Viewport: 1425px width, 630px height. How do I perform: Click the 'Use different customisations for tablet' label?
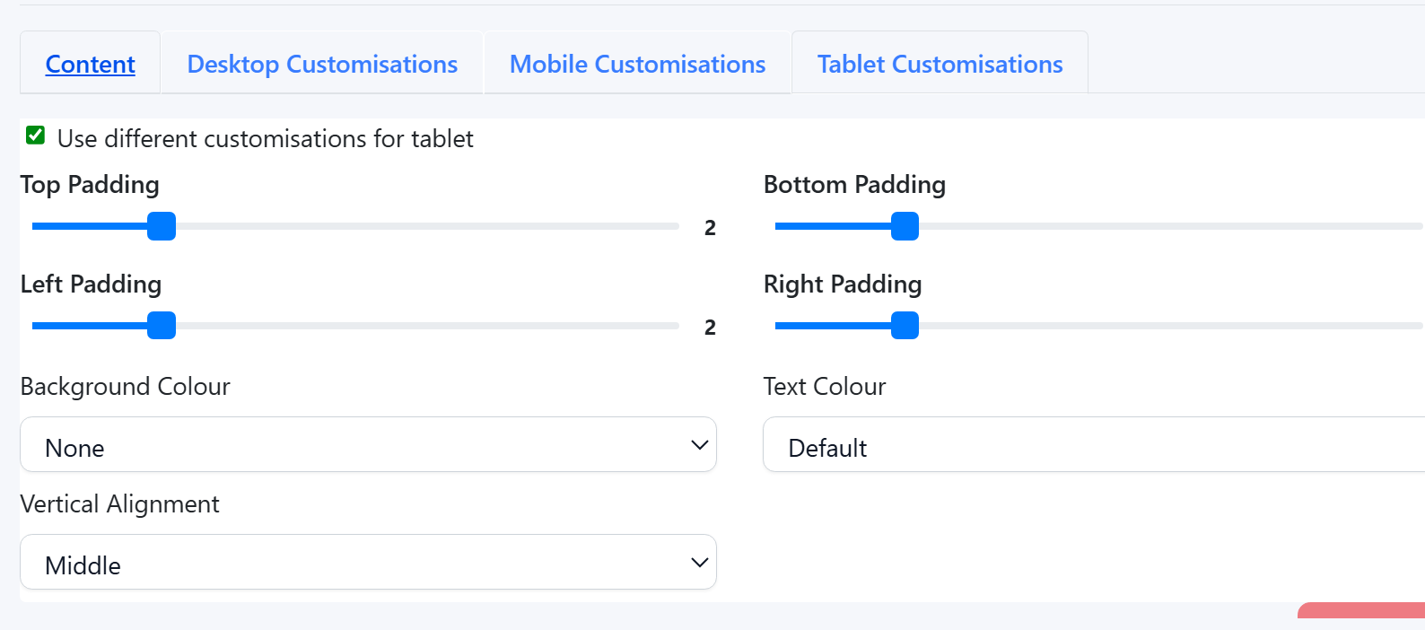point(265,139)
